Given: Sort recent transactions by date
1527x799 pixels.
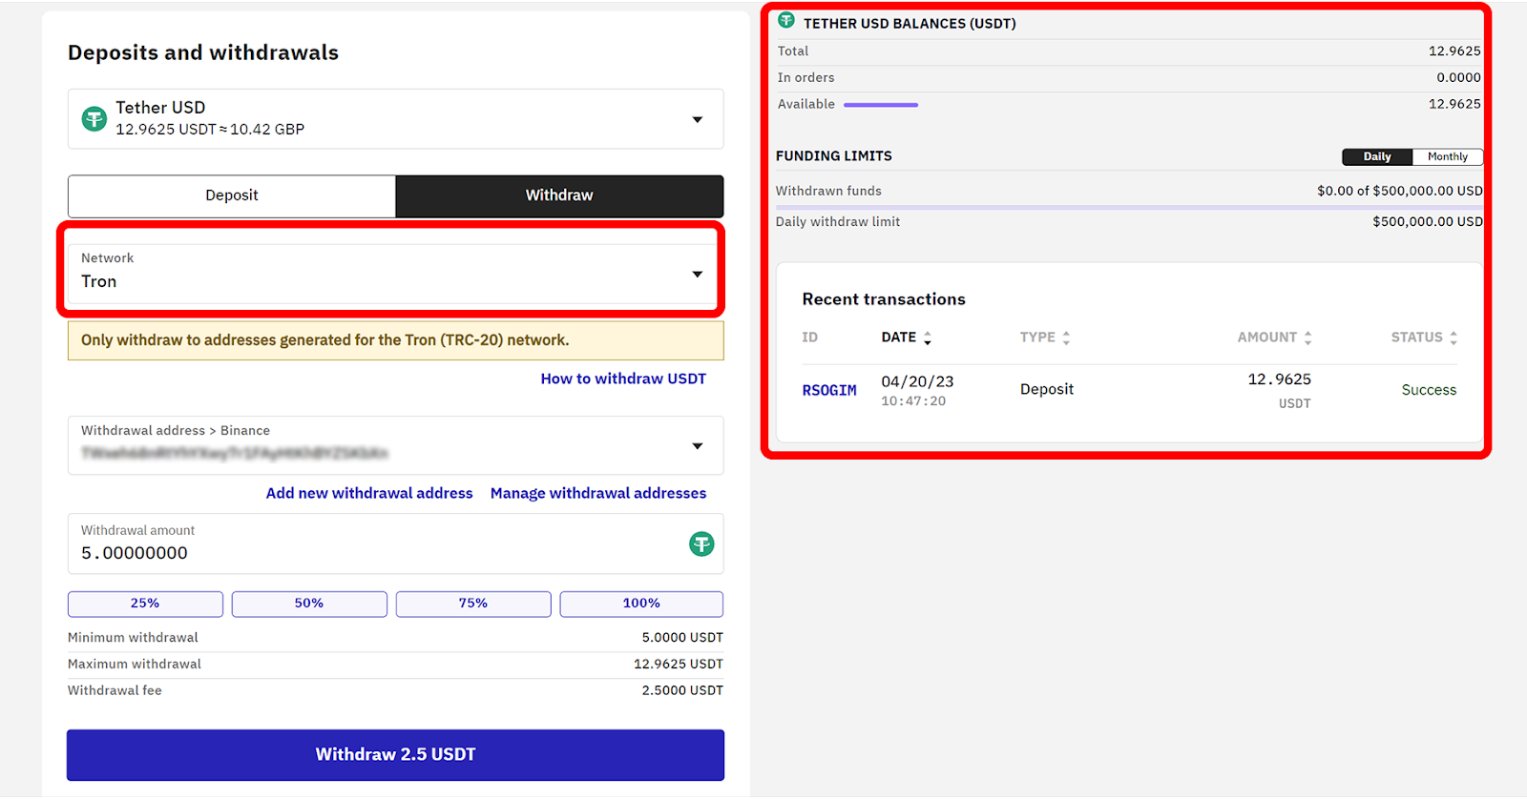Looking at the screenshot, I should [906, 338].
